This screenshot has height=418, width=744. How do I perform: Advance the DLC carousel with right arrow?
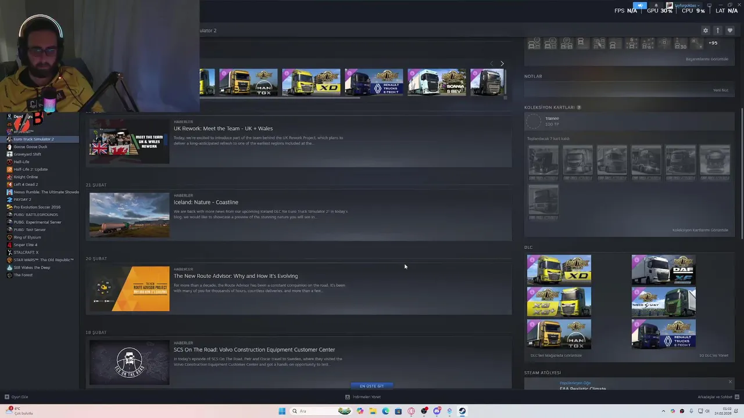[502, 63]
